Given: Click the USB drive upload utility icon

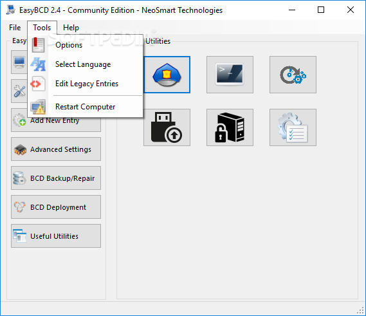Looking at the screenshot, I should coord(167,127).
